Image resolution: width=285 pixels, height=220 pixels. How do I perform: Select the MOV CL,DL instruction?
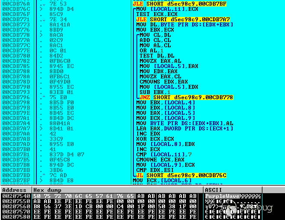point(155,35)
